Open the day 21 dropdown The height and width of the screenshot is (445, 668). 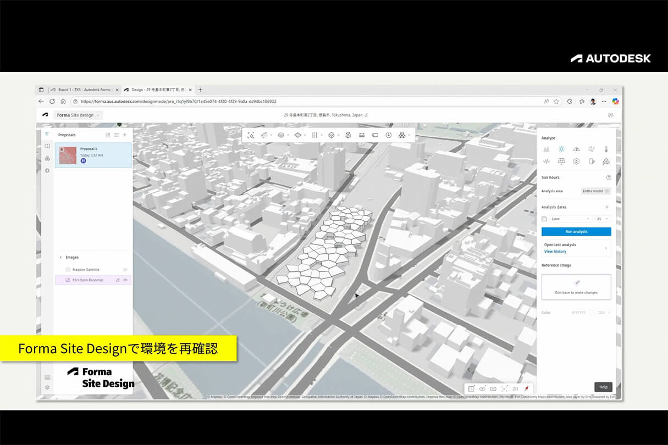coord(603,219)
